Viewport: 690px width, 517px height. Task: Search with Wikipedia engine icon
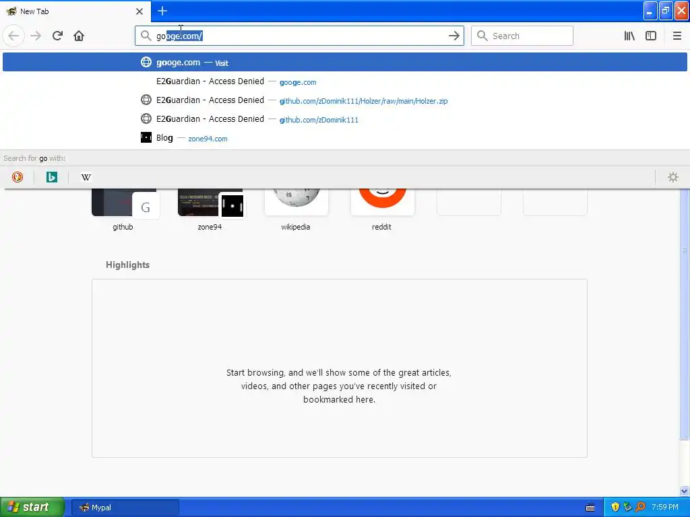tap(86, 177)
